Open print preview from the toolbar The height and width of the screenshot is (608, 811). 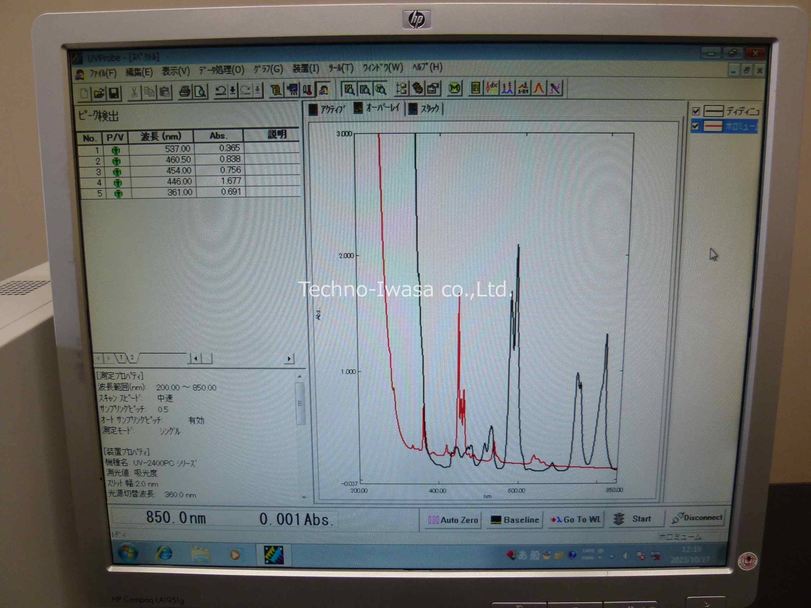click(x=201, y=91)
